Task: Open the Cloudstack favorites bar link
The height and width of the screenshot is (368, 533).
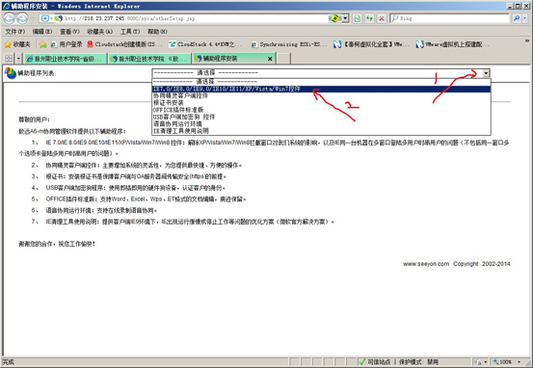Action: click(x=125, y=44)
